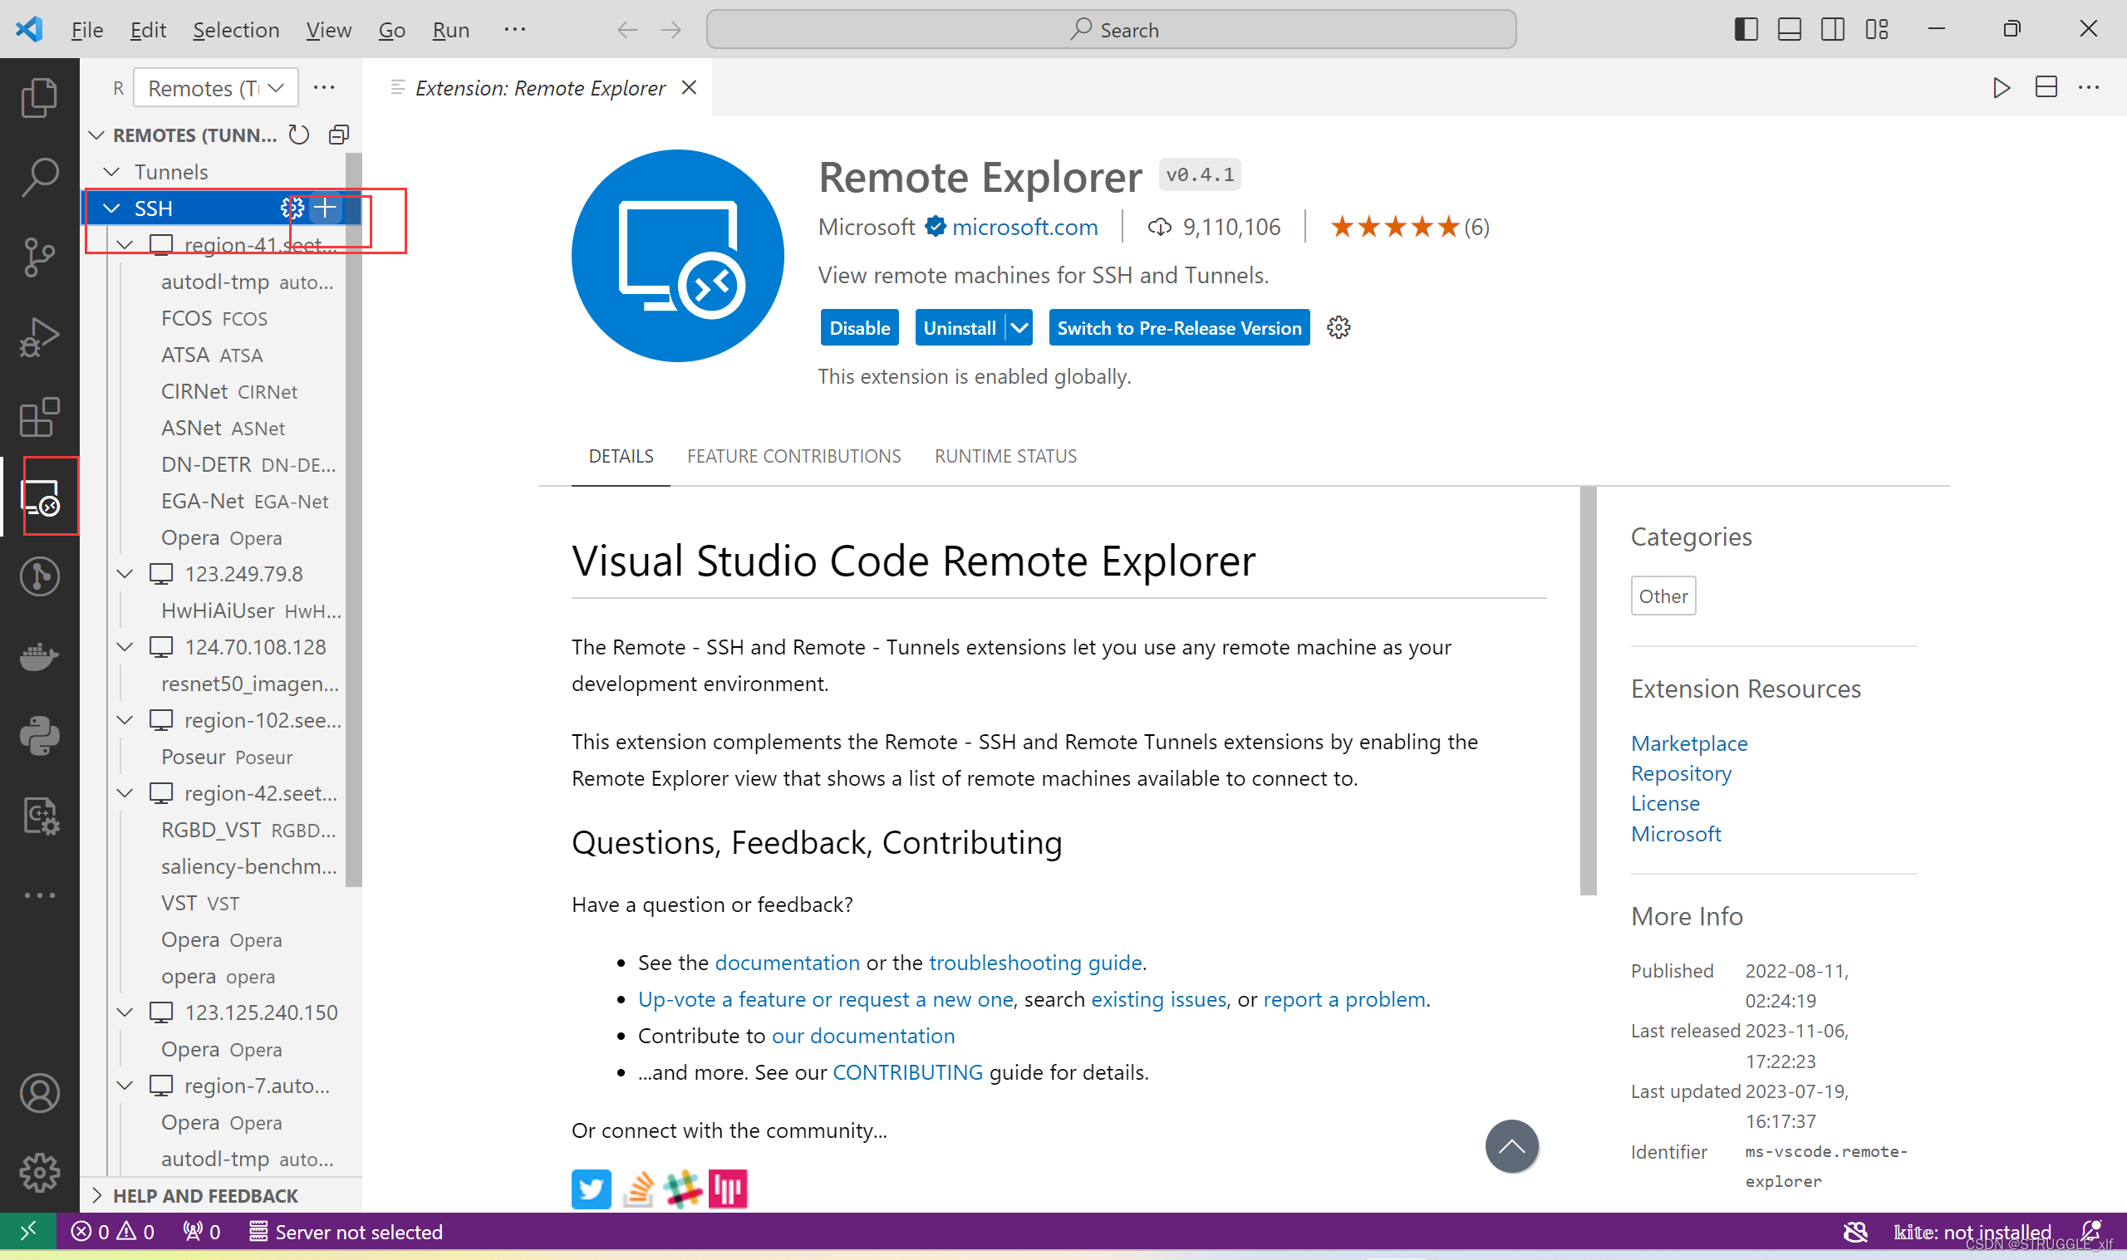Open the Selection menu
The image size is (2127, 1260).
235,30
